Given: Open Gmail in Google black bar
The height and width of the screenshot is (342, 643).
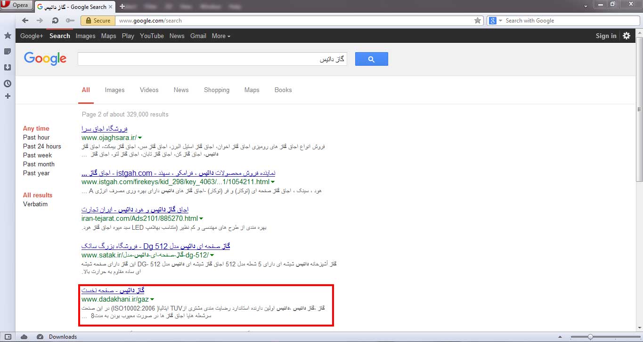Looking at the screenshot, I should coord(198,36).
